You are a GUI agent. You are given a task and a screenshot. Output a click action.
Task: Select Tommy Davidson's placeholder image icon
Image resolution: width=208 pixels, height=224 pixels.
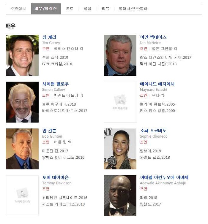[22, 196]
